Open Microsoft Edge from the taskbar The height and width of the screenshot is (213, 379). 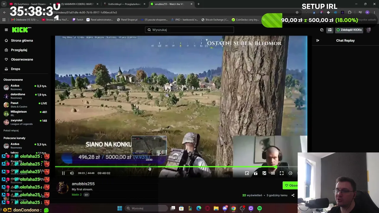tap(199, 208)
